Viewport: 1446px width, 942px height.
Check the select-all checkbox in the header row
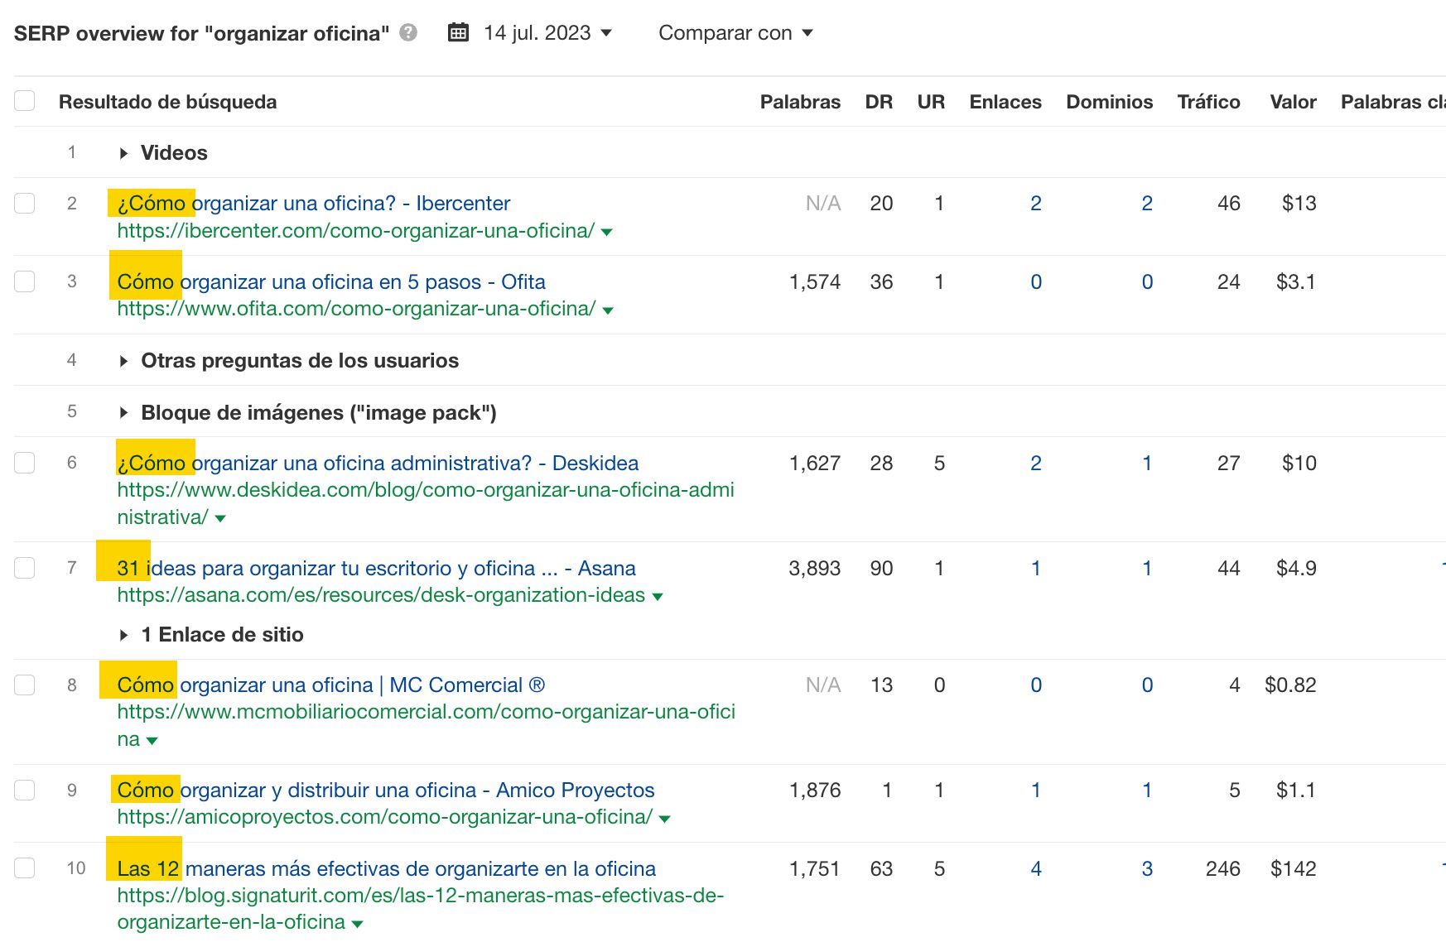click(x=24, y=99)
